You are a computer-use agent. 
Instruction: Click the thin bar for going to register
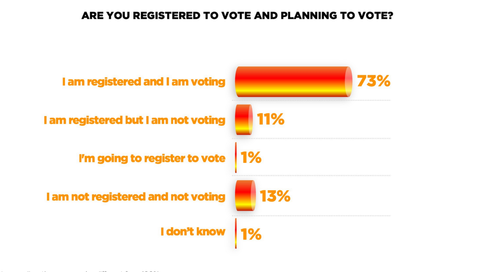tap(236, 157)
